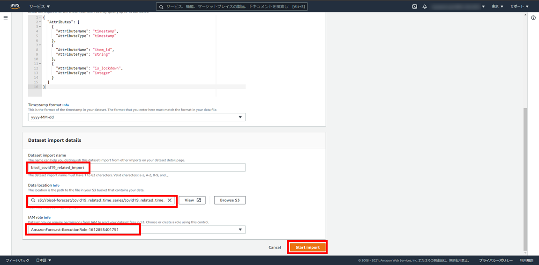Image resolution: width=539 pixels, height=265 pixels.
Task: Collapse the Attributes array fold on line 2
Action: [40, 22]
